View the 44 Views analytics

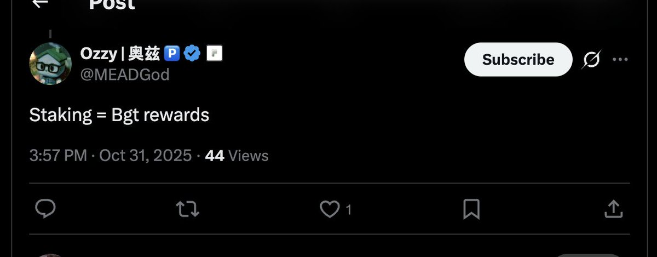click(237, 156)
